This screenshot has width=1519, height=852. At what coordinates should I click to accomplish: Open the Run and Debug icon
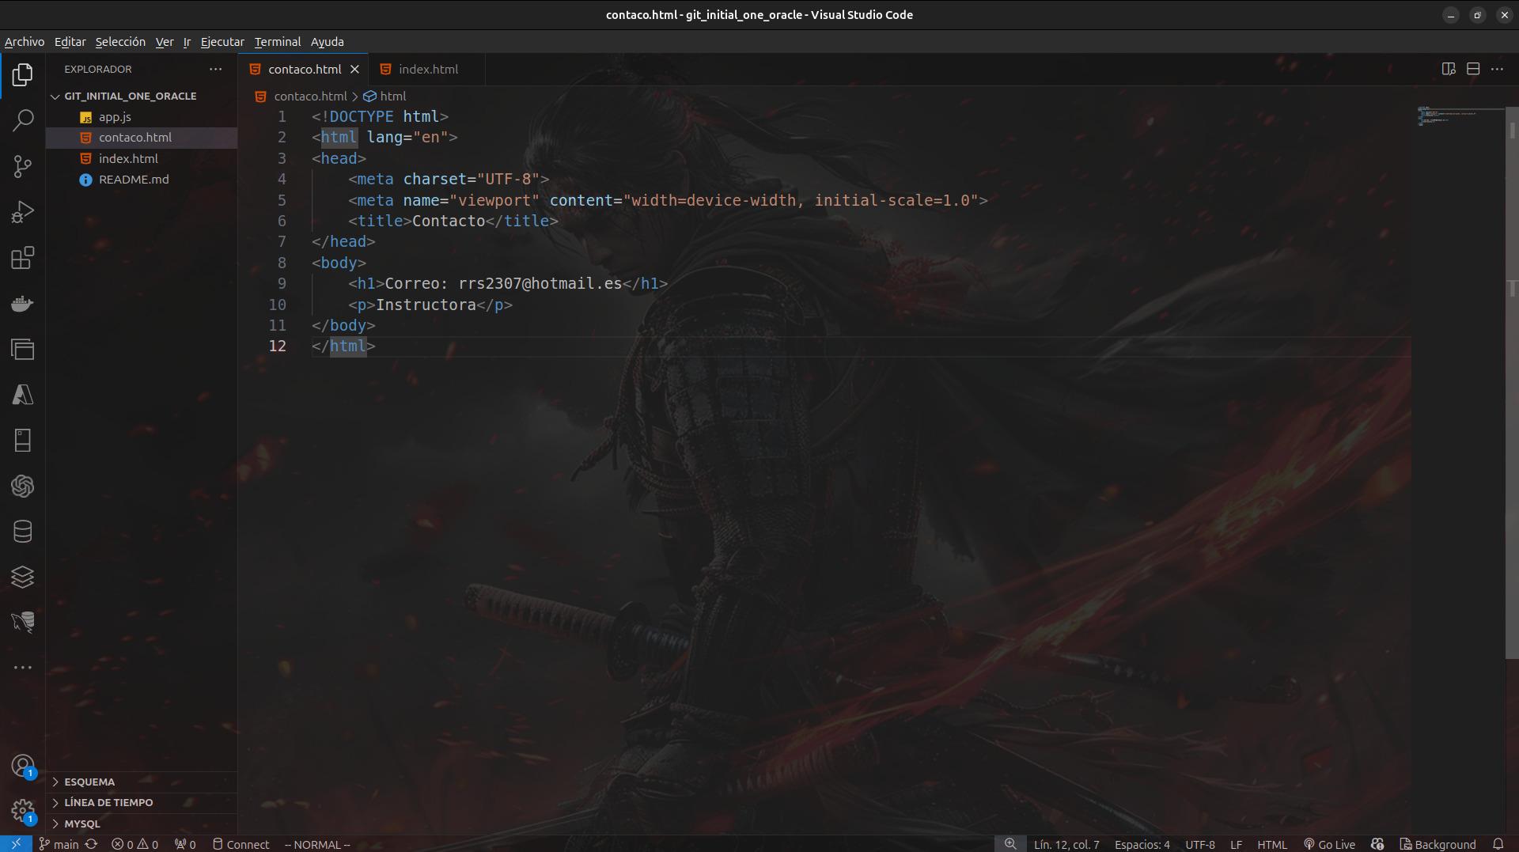click(x=22, y=212)
